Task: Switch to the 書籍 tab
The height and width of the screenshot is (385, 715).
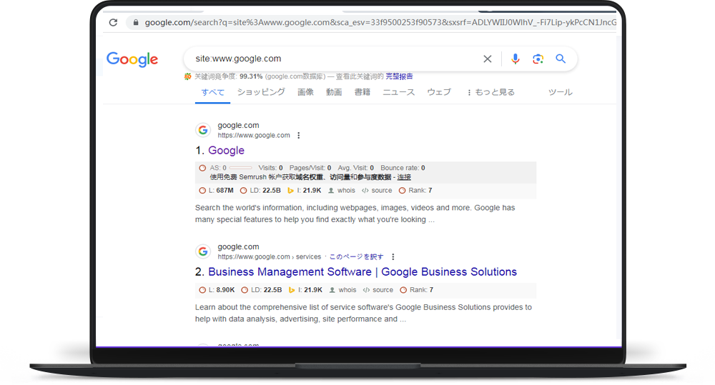Action: 363,92
